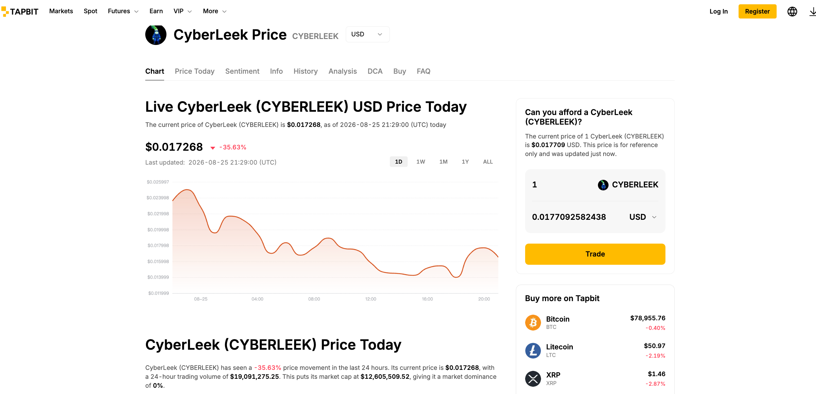Viewport: 816px width, 394px height.
Task: Click the XRP black coin icon
Action: [x=533, y=378]
